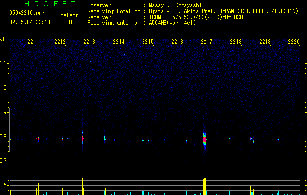The image size is (307, 195).
Task: Click the 1.1 kHz frequency label
Action: (x=4, y=63)
